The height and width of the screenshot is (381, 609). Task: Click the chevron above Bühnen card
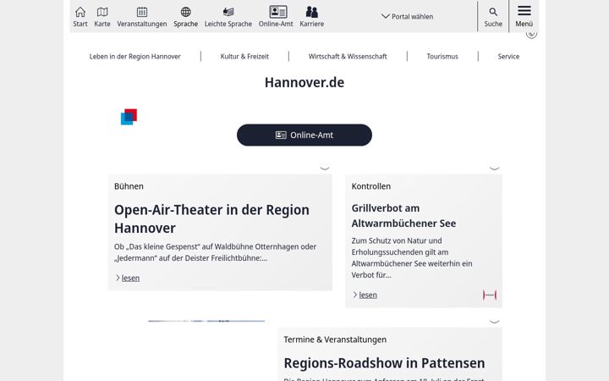(x=325, y=168)
